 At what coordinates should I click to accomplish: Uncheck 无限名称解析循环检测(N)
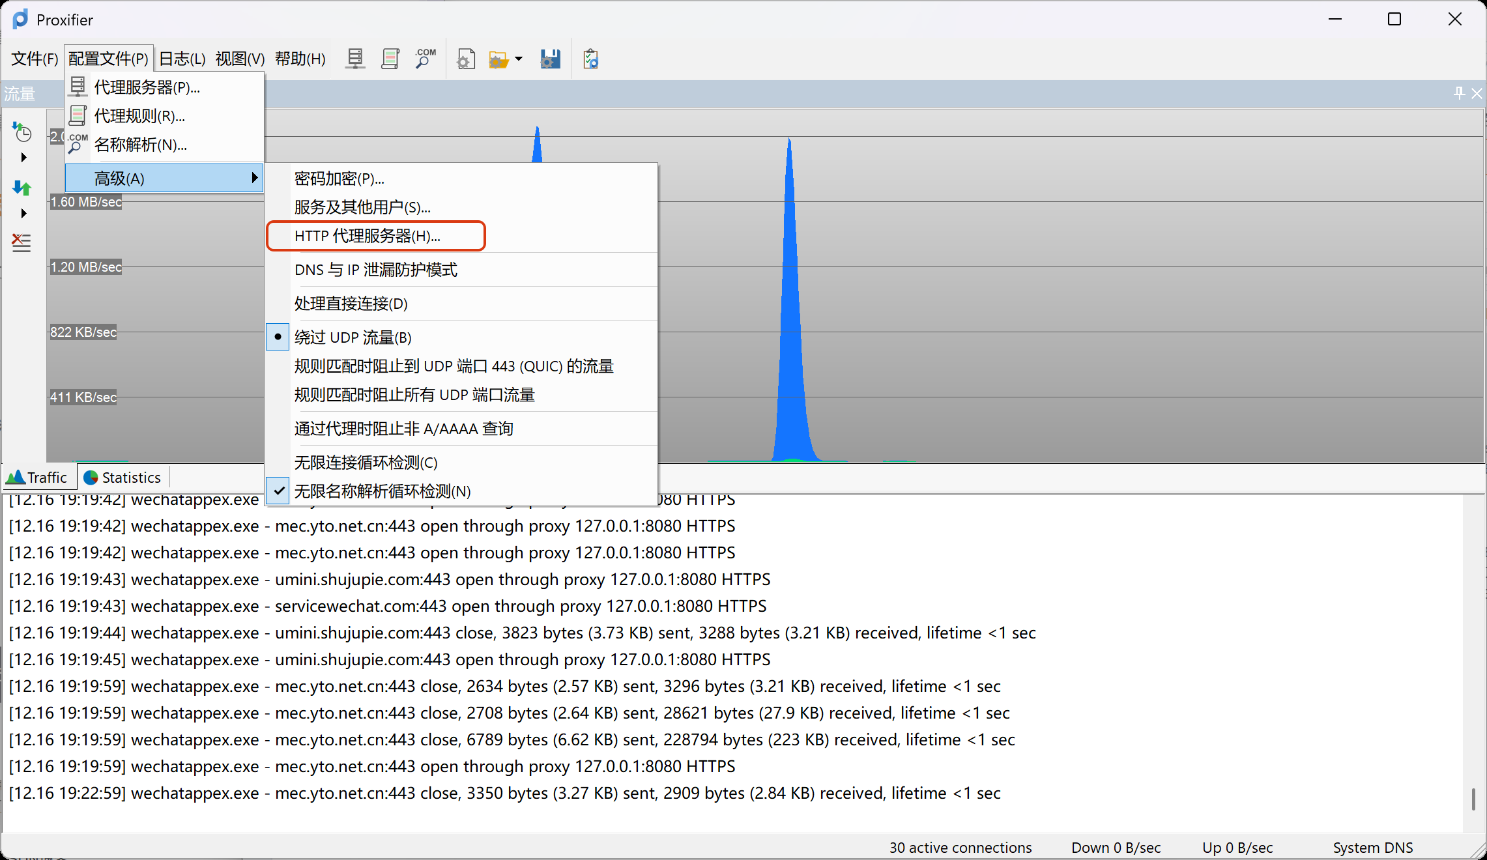[382, 491]
